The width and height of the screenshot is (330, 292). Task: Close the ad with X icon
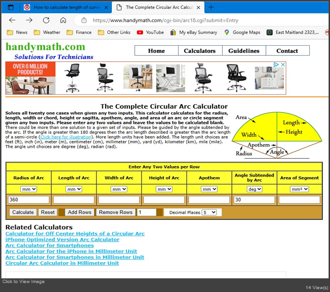tap(283, 65)
